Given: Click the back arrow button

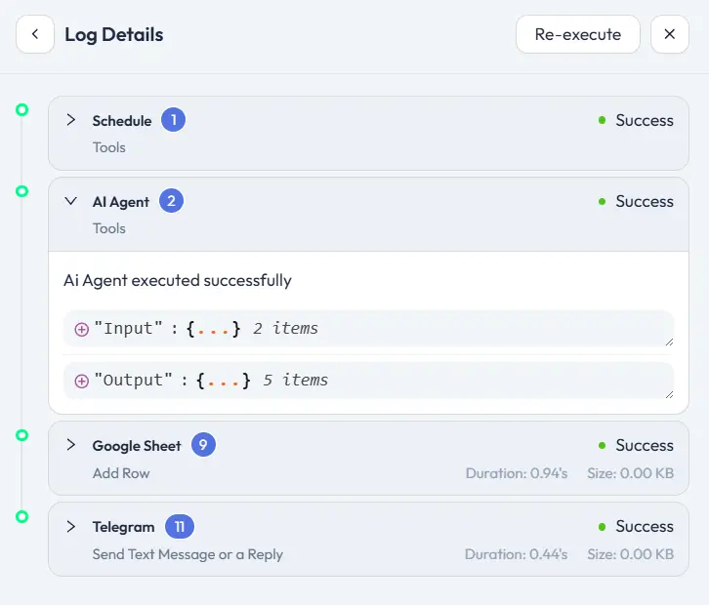Looking at the screenshot, I should pyautogui.click(x=35, y=34).
